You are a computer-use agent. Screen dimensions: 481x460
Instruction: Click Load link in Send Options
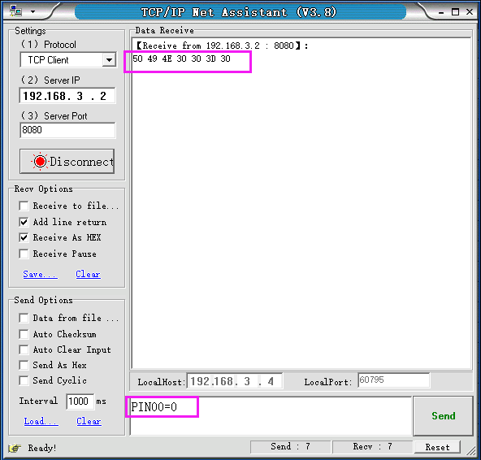pyautogui.click(x=41, y=421)
